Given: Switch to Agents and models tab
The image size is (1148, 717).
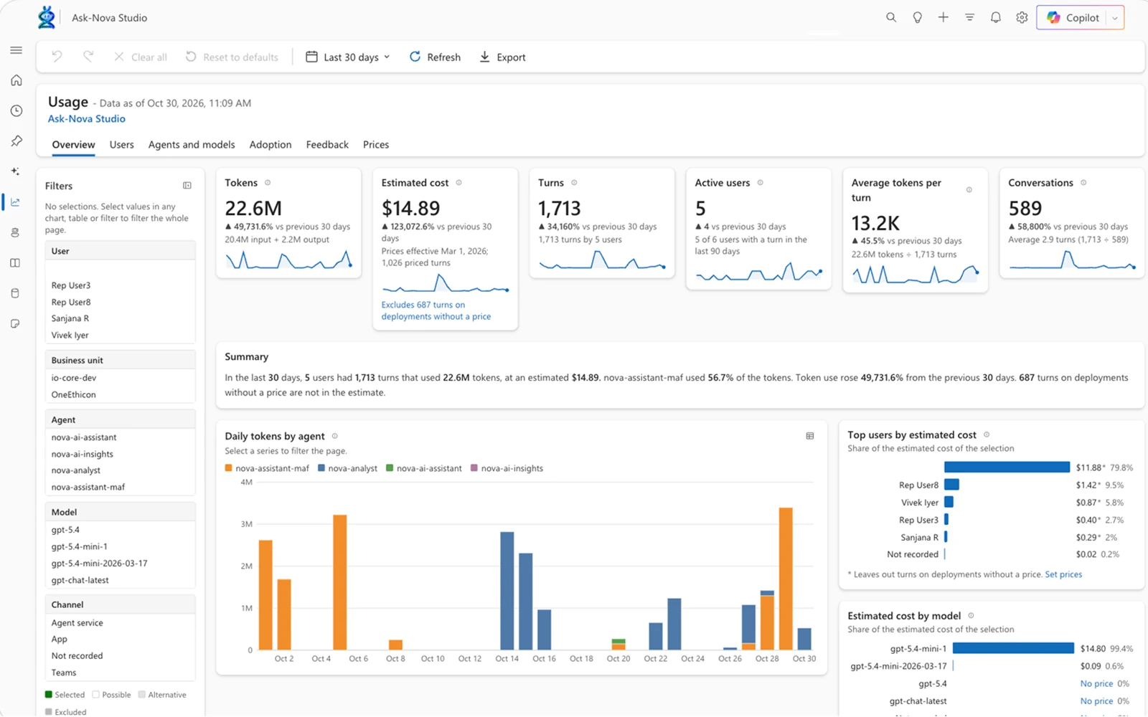Looking at the screenshot, I should (192, 145).
